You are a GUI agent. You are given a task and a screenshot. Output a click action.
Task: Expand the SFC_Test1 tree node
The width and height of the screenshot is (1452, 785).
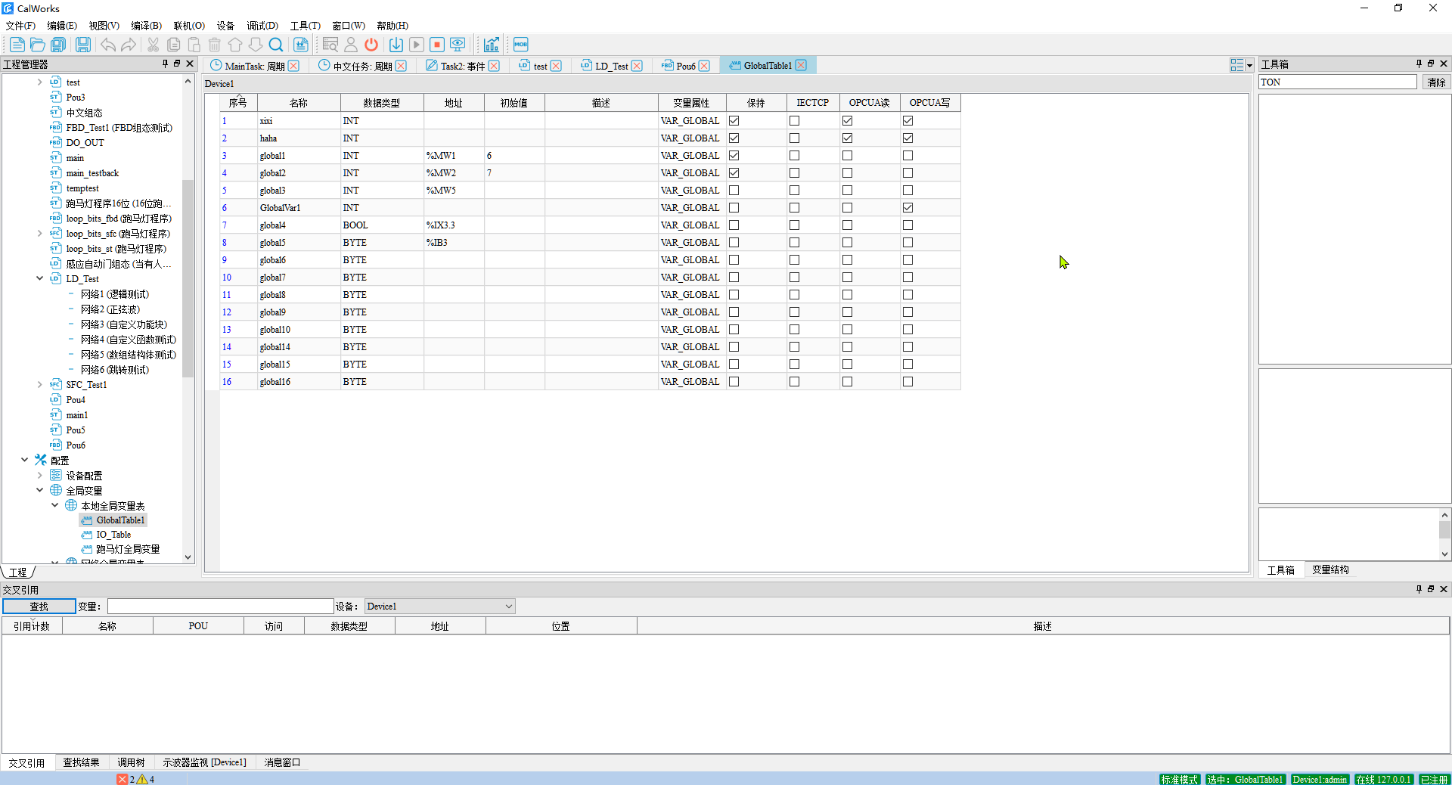point(40,385)
